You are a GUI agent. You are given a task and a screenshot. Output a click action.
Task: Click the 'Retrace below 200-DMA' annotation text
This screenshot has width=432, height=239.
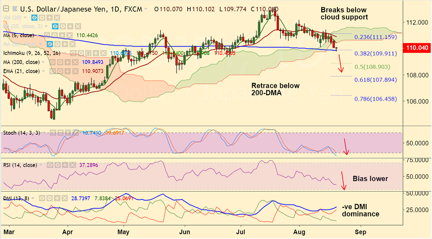pos(275,89)
